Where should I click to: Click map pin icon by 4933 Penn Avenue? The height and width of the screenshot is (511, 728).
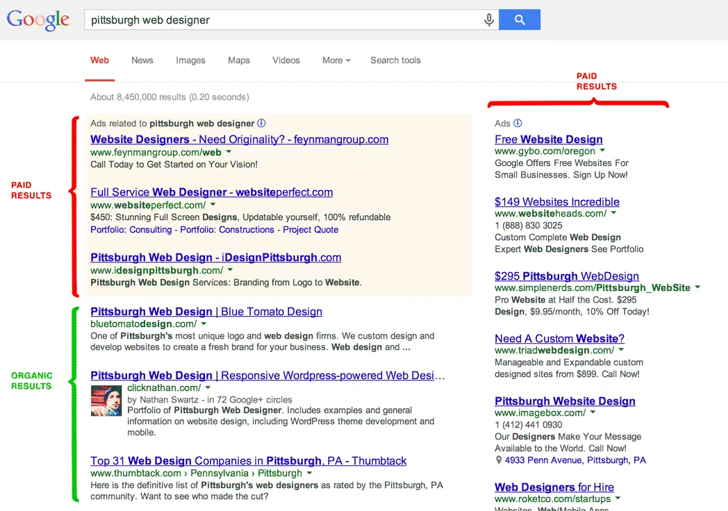pos(499,460)
